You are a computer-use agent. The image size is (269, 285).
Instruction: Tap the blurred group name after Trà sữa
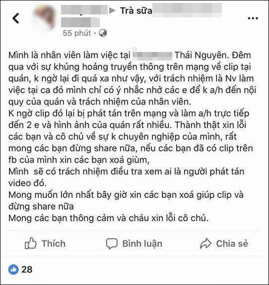tap(187, 10)
